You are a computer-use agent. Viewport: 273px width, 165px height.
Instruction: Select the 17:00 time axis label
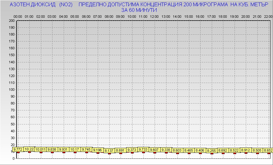pyautogui.click(x=211, y=16)
